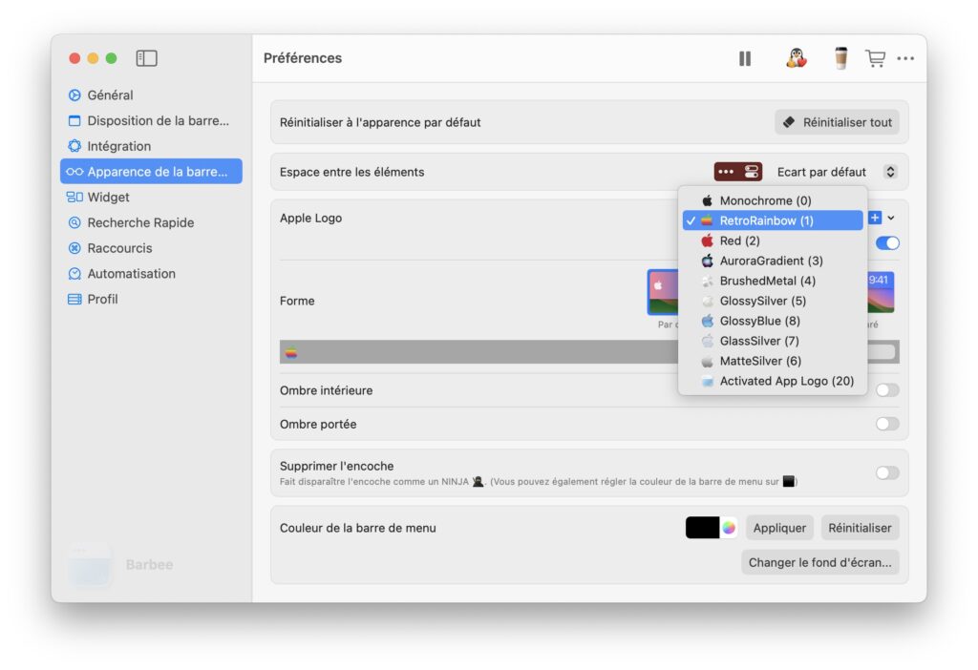Click Réinitialiser next to menu bar color
Screen dimensions: 978x670
point(860,528)
